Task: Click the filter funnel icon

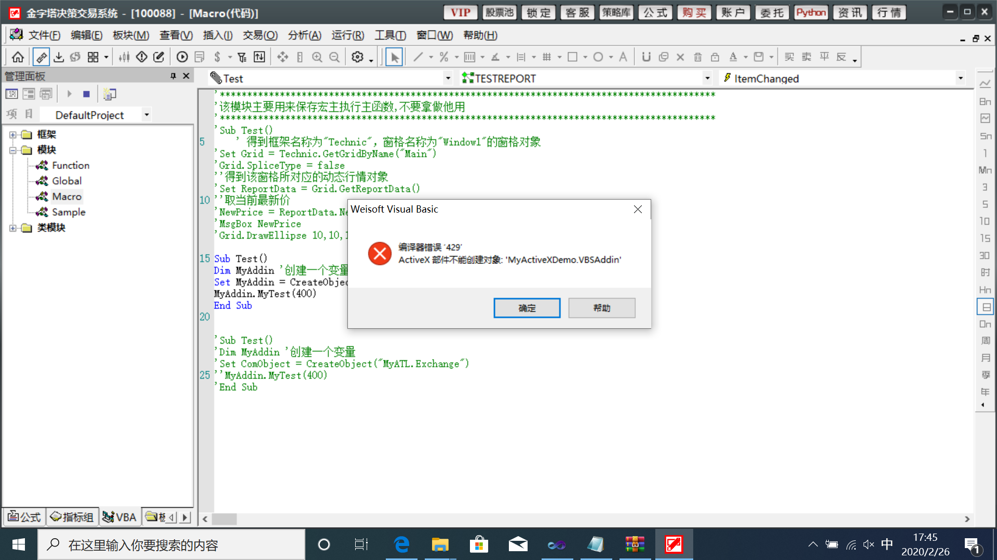Action: pyautogui.click(x=242, y=57)
